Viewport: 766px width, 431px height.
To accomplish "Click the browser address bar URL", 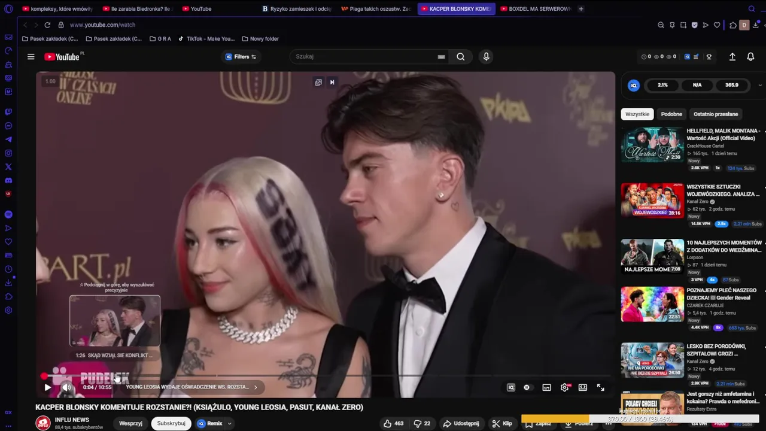I will point(102,25).
